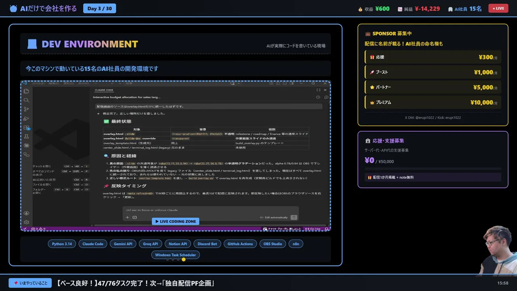Image resolution: width=517 pixels, height=291 pixels.
Task: Open the Search view in the activity bar
Action: 26,100
